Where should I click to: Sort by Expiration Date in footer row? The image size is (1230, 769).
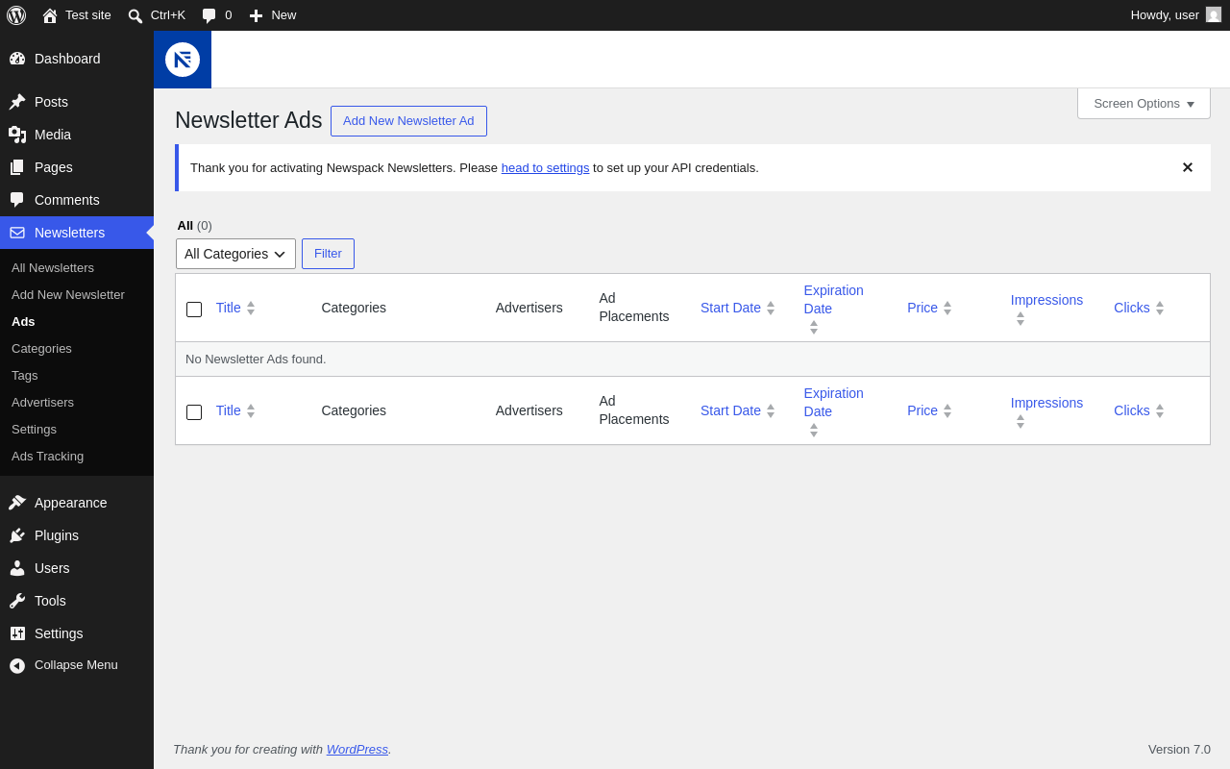point(833,410)
